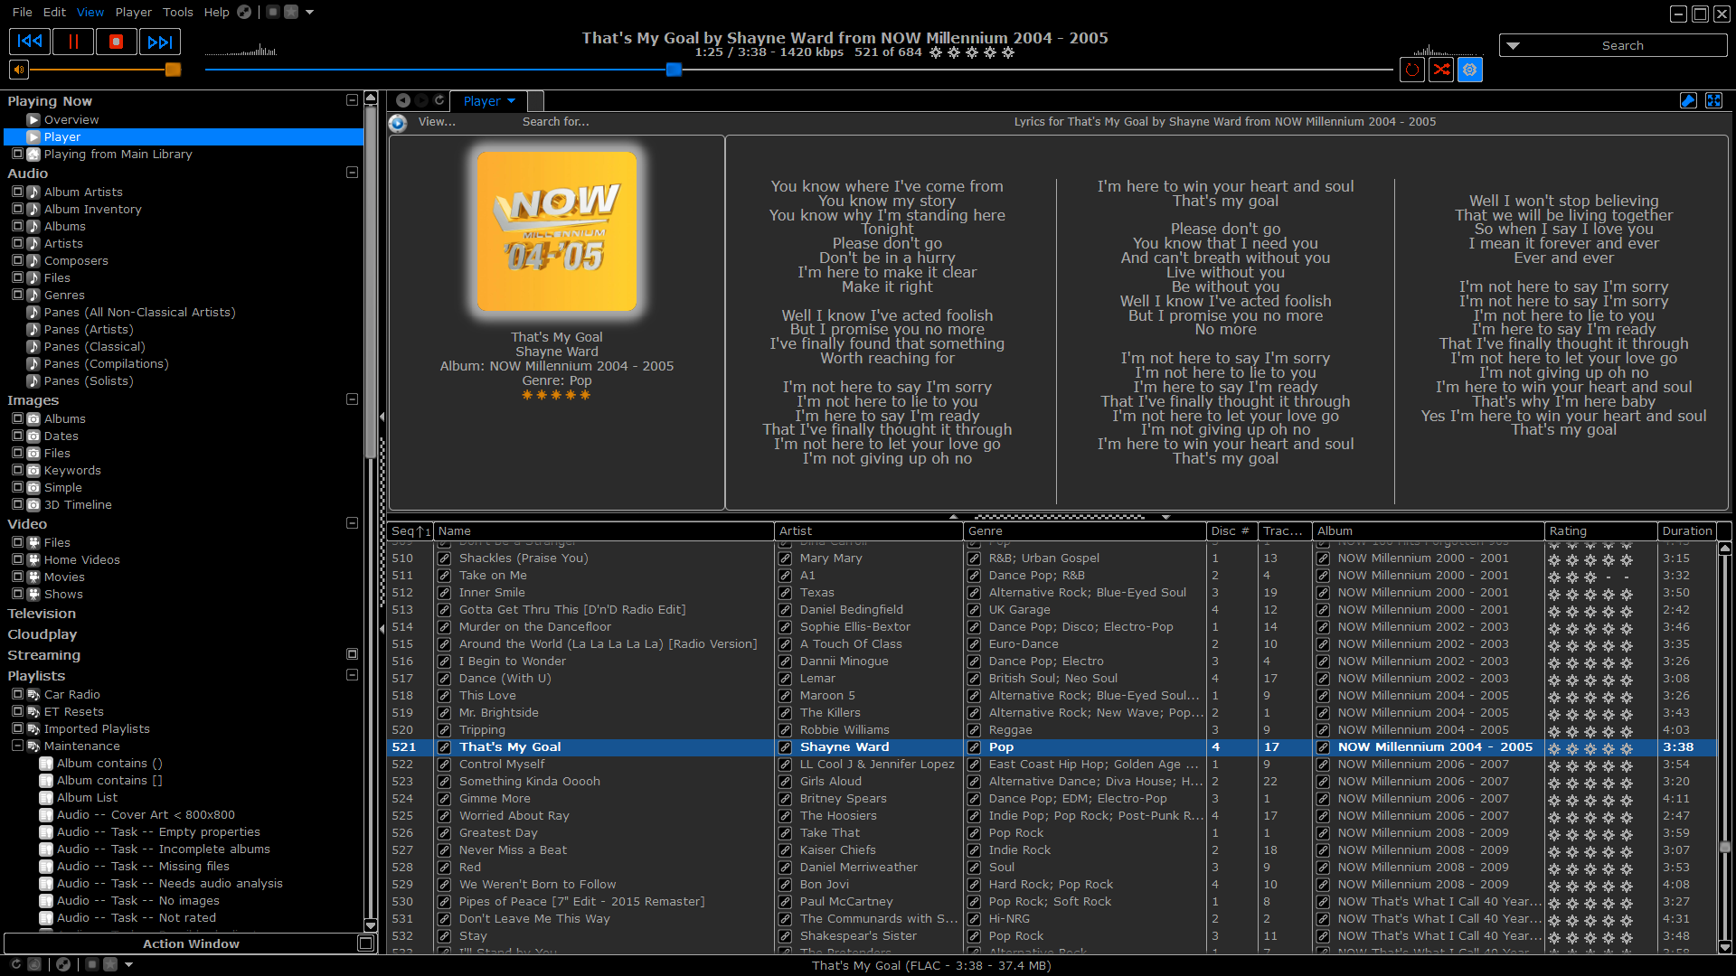Click the NOW 04-05 album cover
This screenshot has height=976, width=1736.
pyautogui.click(x=557, y=231)
